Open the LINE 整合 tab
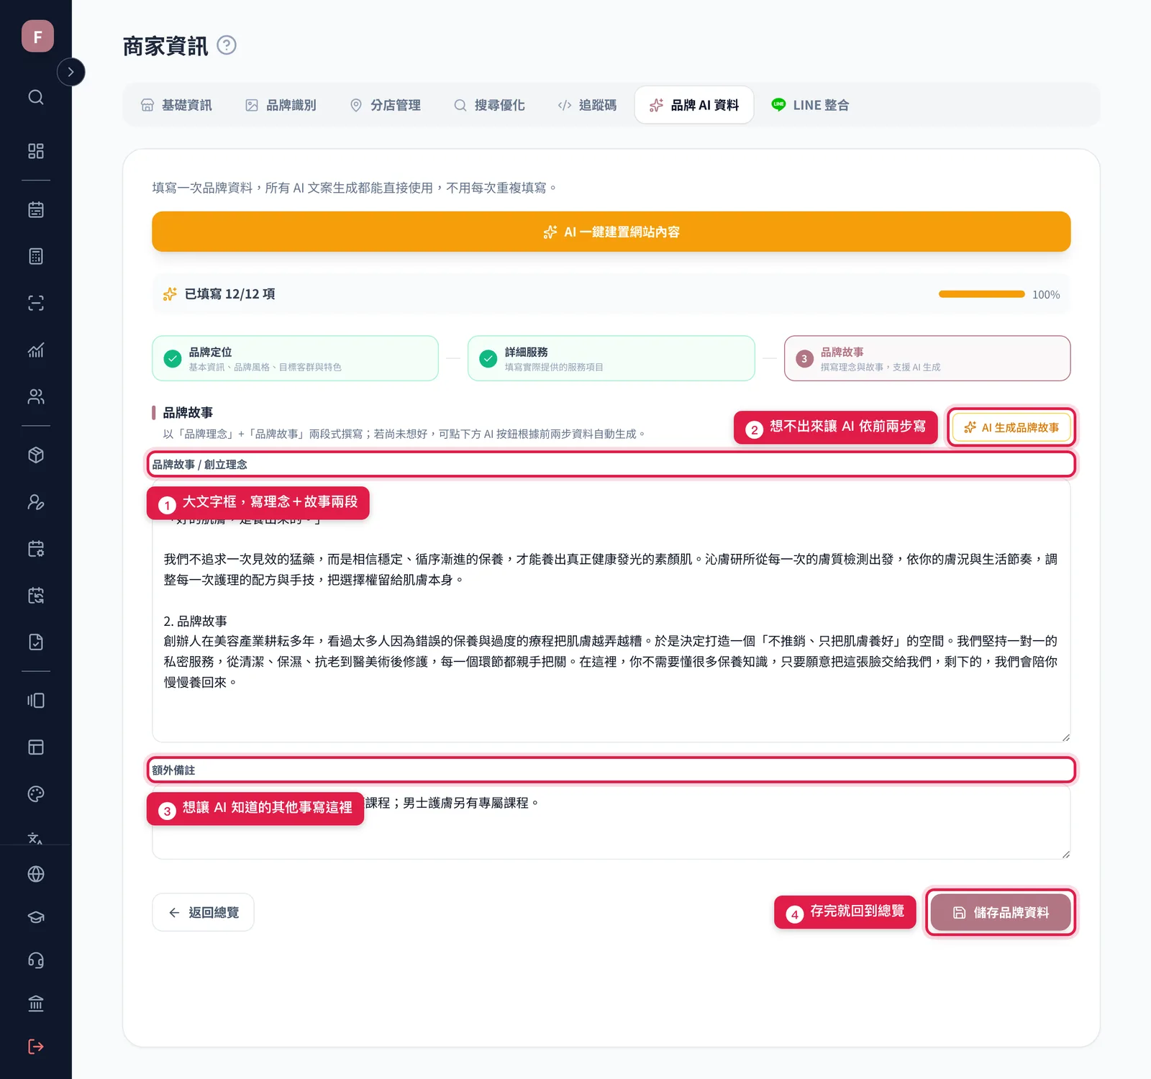The height and width of the screenshot is (1079, 1151). 810,105
